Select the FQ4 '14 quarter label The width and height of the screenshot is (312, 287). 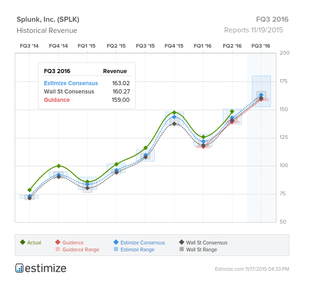58,46
